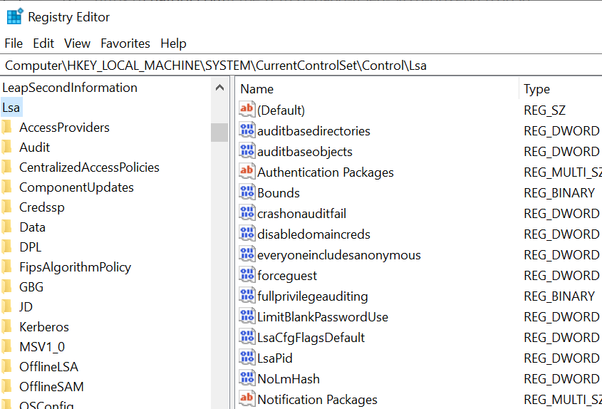Click the Registry Editor app icon
The height and width of the screenshot is (409, 602).
click(15, 16)
